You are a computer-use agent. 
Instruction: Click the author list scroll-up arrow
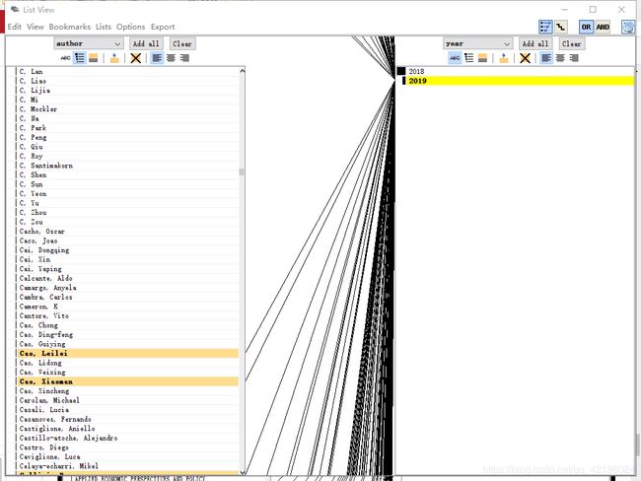point(242,71)
